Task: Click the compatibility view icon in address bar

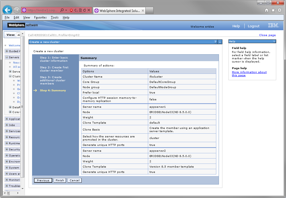Action: tap(80, 10)
